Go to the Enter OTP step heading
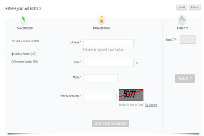 point(182,28)
